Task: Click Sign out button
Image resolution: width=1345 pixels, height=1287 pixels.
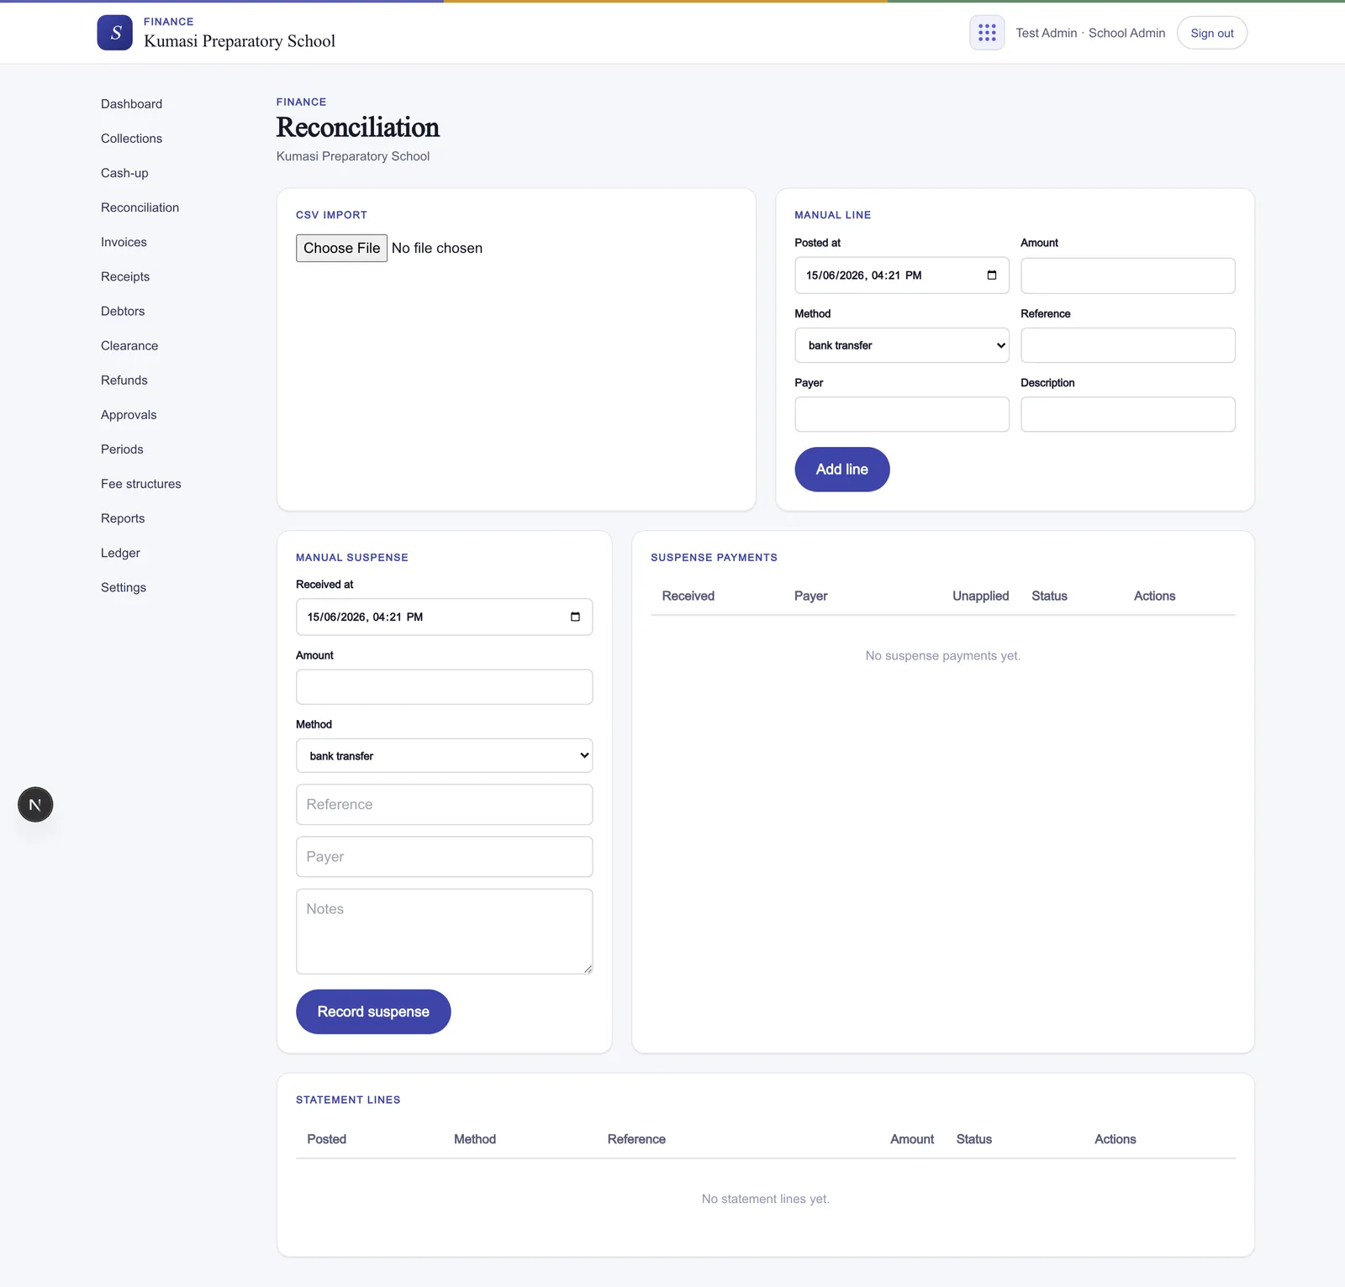Action: coord(1212,33)
